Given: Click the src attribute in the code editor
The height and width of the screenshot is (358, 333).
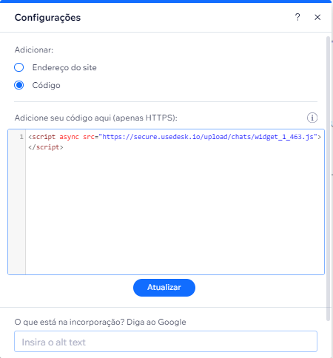Looking at the screenshot, I should click(x=89, y=137).
